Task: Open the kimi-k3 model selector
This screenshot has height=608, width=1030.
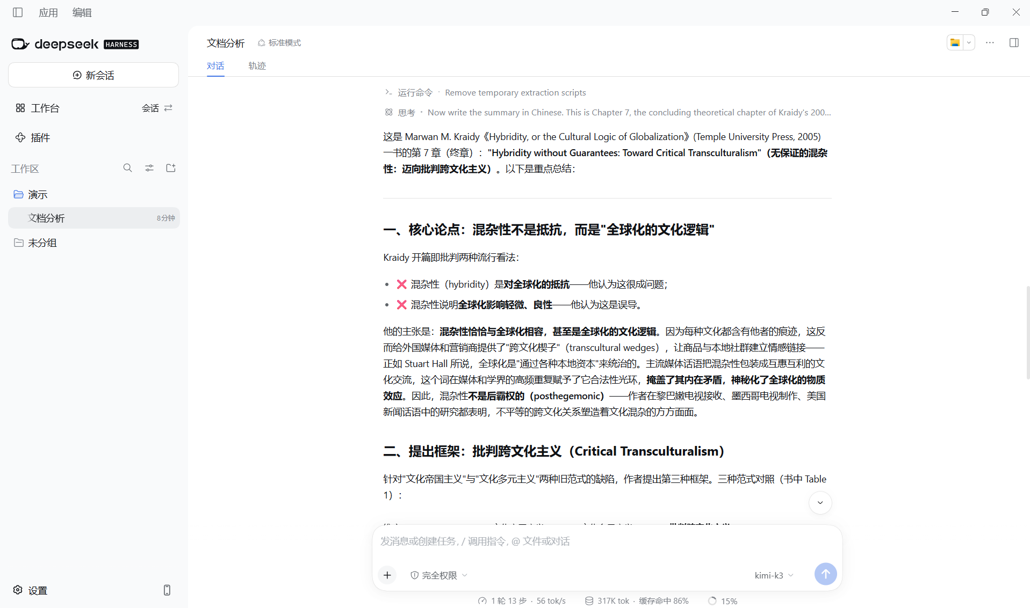Action: (774, 575)
